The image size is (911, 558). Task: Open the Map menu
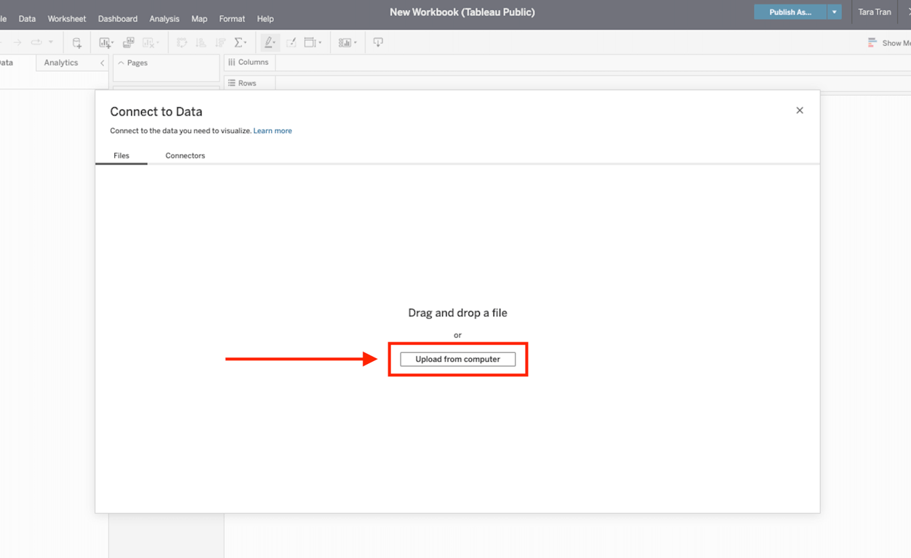point(199,19)
